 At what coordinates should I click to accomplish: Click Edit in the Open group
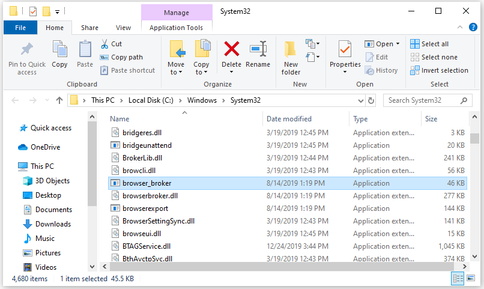point(377,58)
